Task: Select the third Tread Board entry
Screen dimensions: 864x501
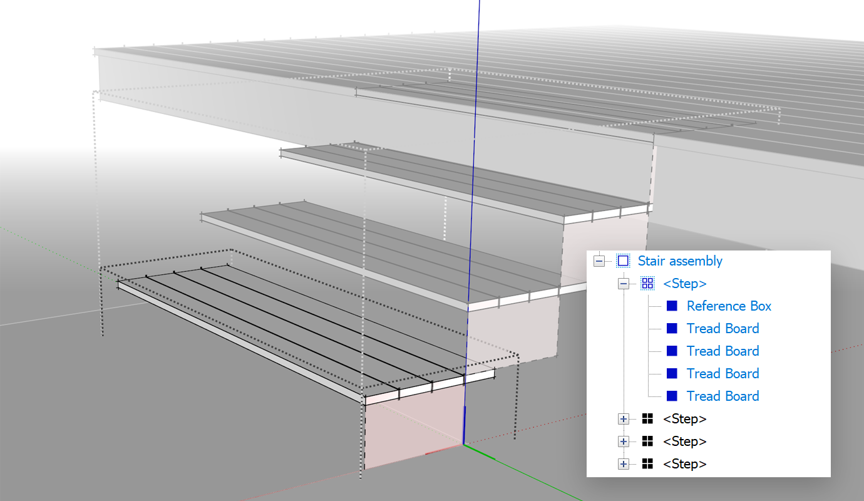Action: [723, 373]
